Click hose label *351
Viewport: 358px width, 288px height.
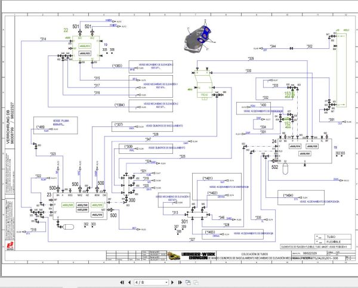[x=331, y=119]
